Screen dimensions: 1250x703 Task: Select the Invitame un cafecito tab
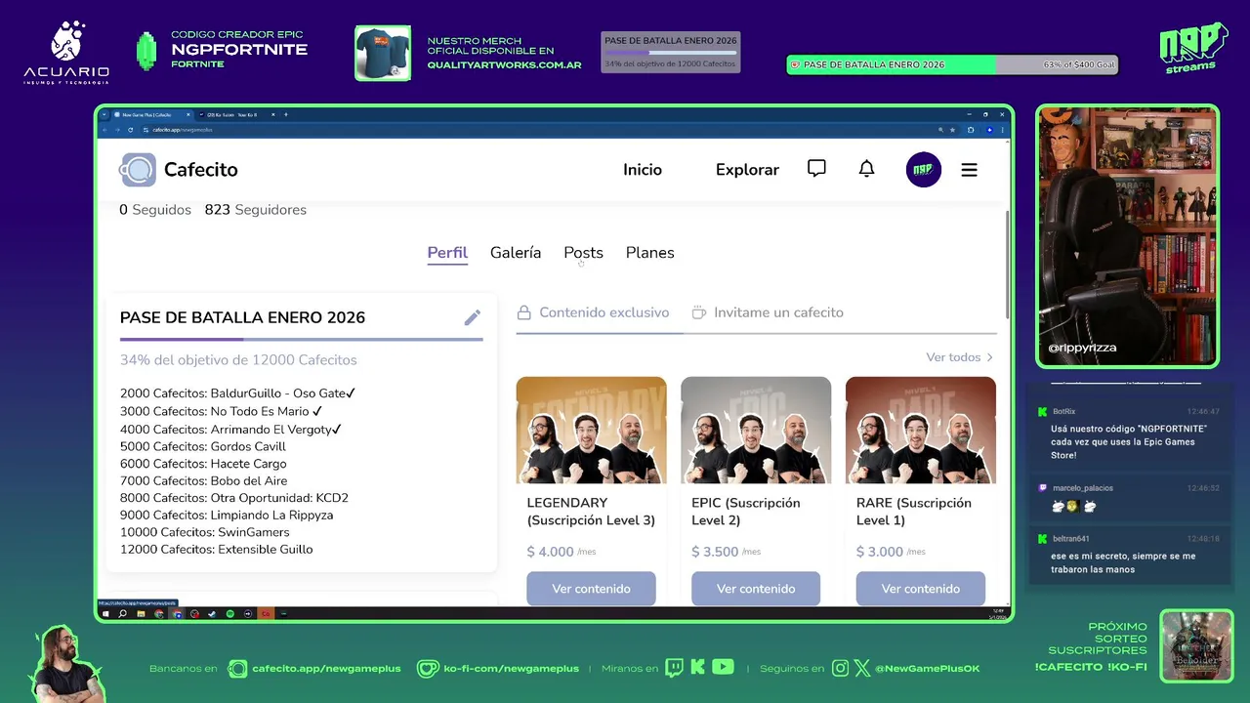(x=767, y=312)
